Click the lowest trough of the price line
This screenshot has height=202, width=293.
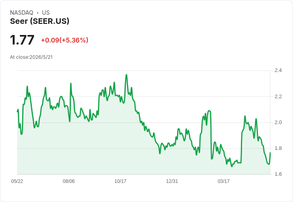(x=232, y=166)
